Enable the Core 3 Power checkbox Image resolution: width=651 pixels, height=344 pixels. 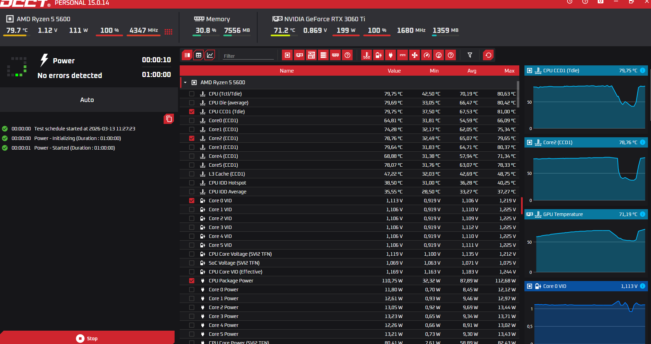tap(192, 316)
